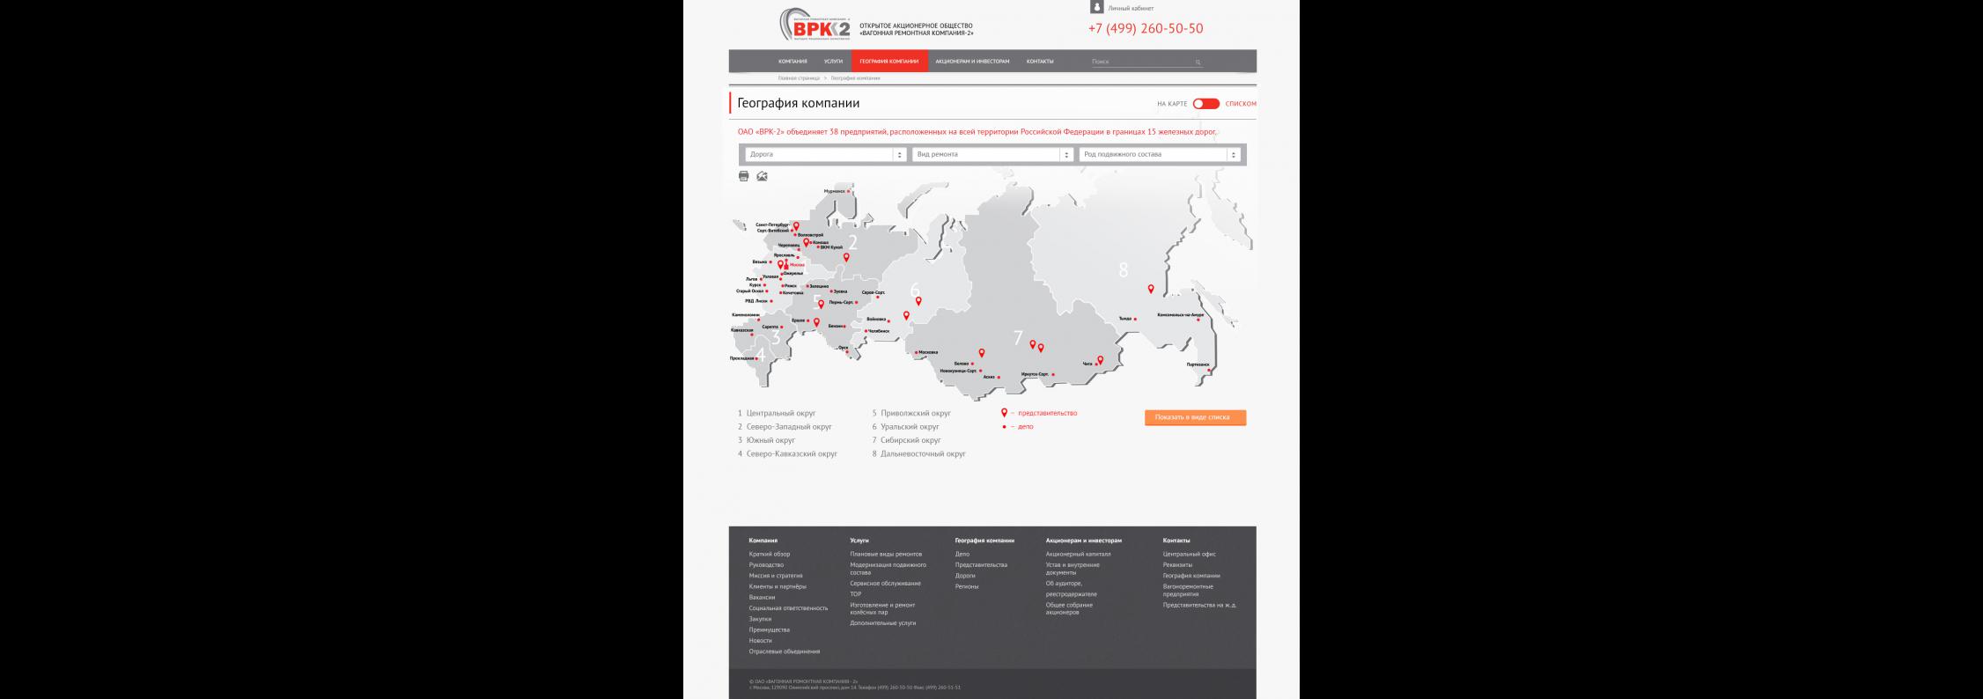Open the Дорога dropdown
Screen dimensions: 1983x699
click(x=825, y=155)
